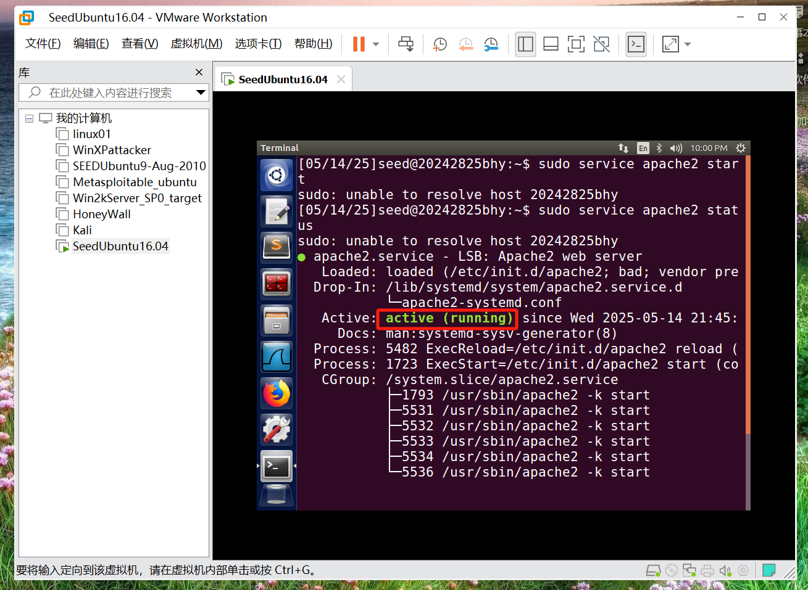
Task: Open the sound volume indicator in Ubuntu panel
Action: 676,148
